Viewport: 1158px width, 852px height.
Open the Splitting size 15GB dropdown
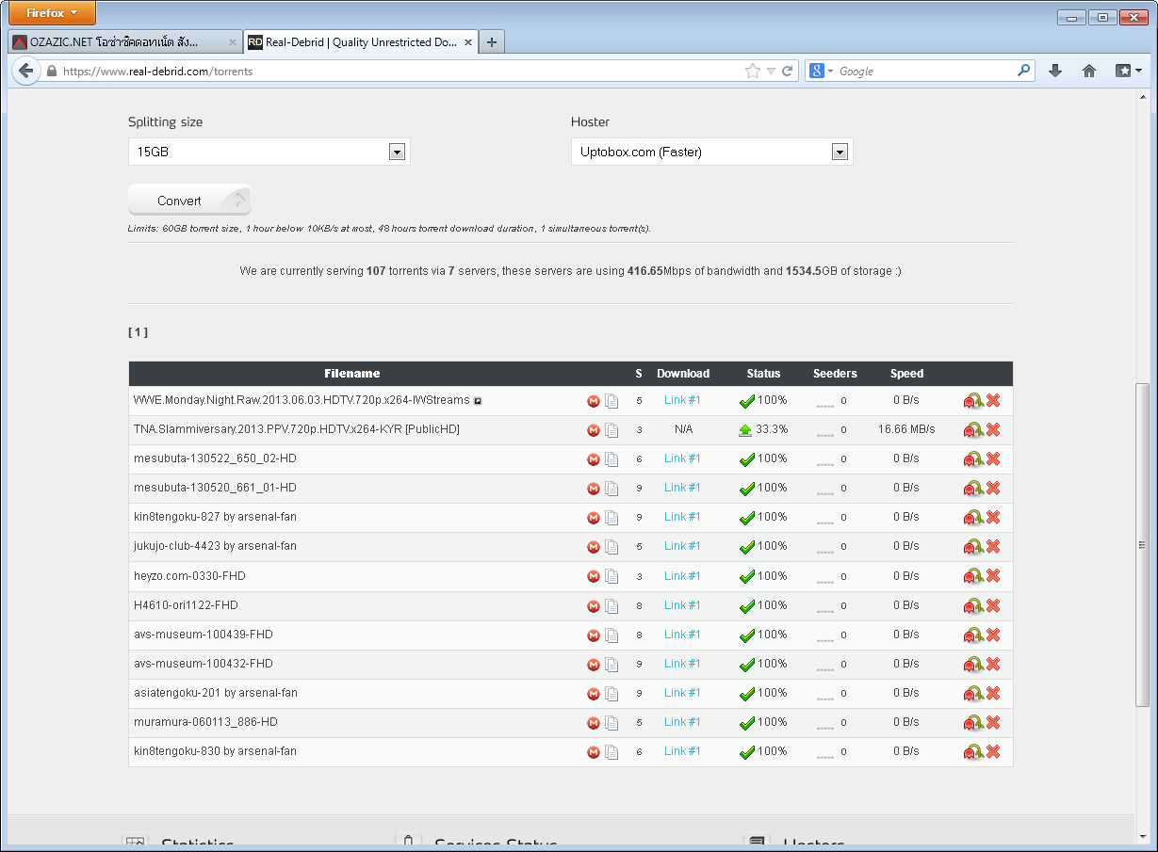click(269, 152)
